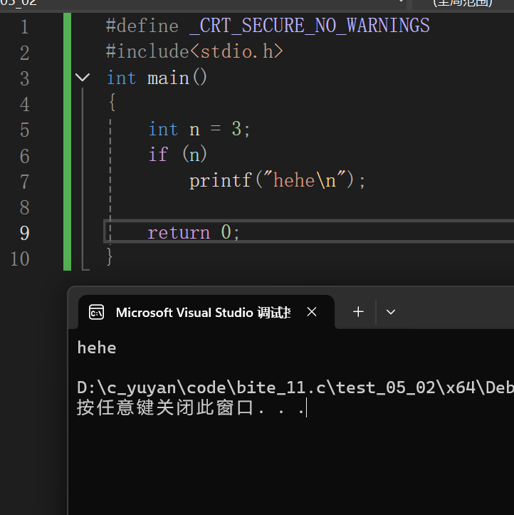
Task: Click the #define keyword on line 1
Action: [142, 26]
